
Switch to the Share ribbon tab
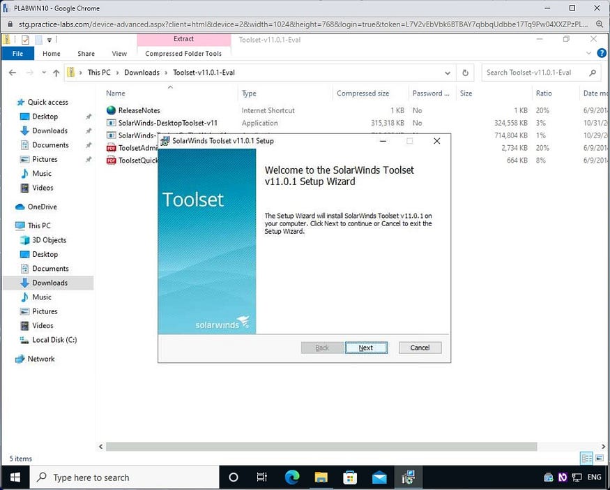coord(86,53)
